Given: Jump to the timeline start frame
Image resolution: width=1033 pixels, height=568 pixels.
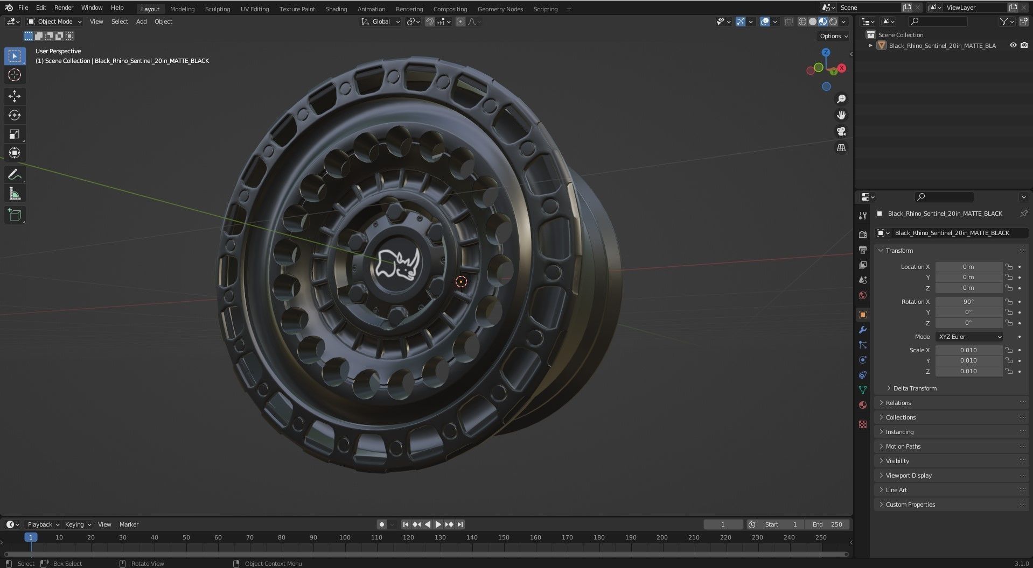Looking at the screenshot, I should tap(406, 524).
